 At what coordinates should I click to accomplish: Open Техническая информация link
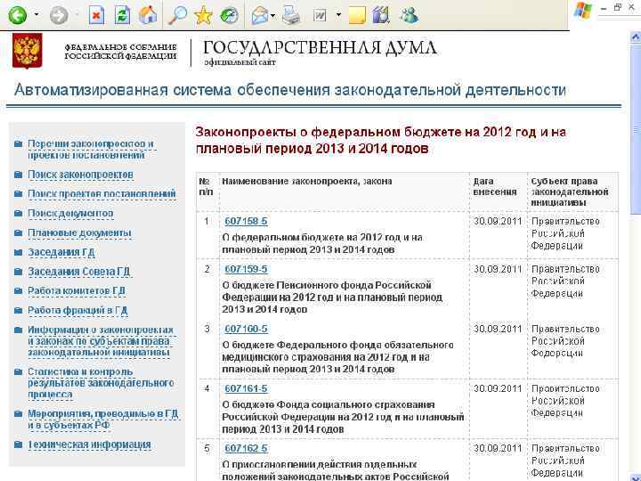coord(89,444)
